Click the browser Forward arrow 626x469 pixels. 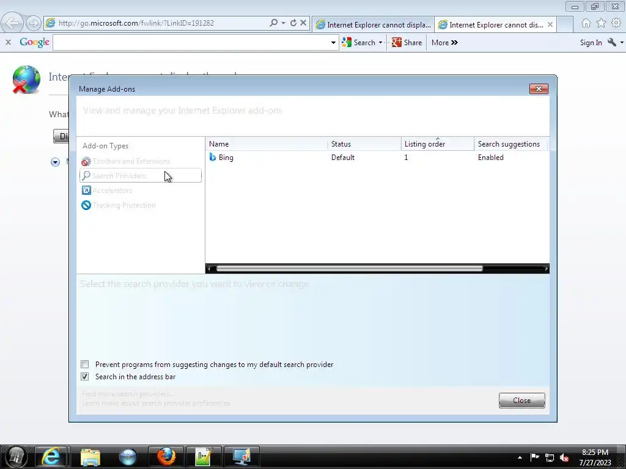[x=34, y=23]
